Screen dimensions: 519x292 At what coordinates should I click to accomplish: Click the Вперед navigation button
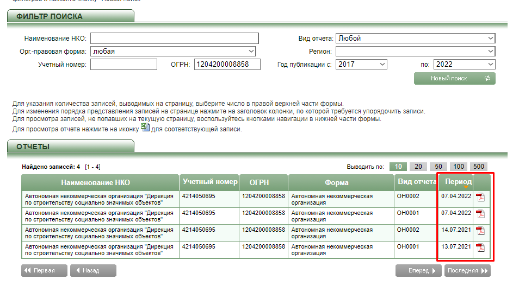[x=419, y=270]
